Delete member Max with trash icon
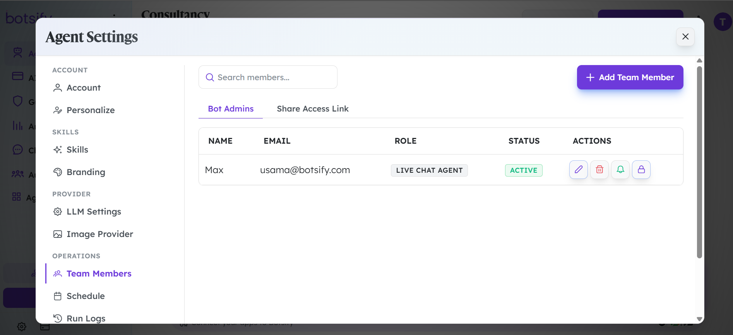This screenshot has width=733, height=335. click(599, 170)
